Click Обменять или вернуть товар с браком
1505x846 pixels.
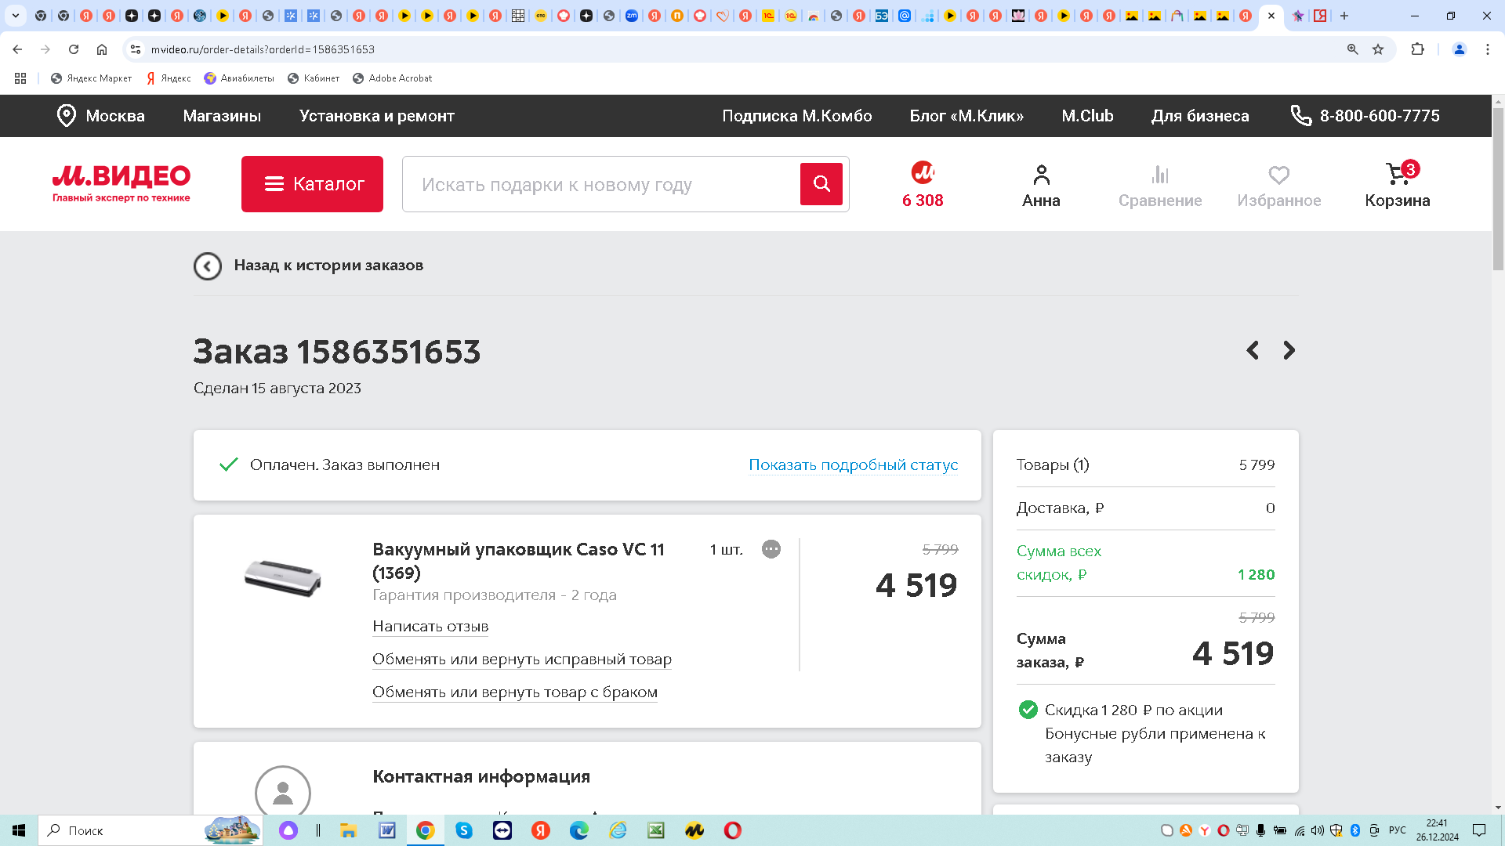pyautogui.click(x=515, y=692)
